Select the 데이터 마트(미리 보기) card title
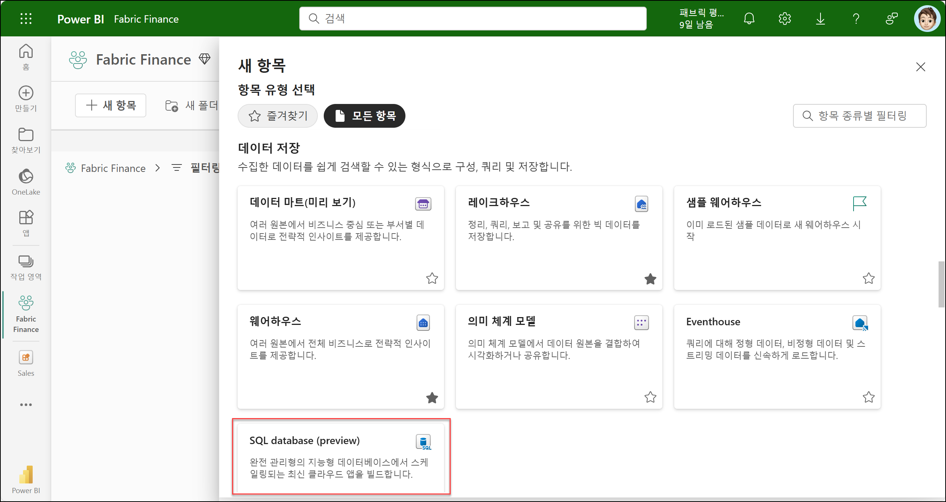The height and width of the screenshot is (502, 946). (303, 202)
